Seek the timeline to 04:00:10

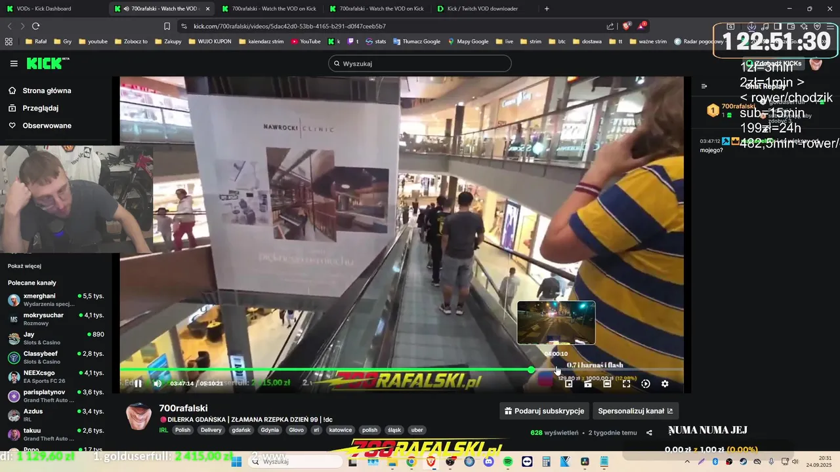[x=556, y=370]
